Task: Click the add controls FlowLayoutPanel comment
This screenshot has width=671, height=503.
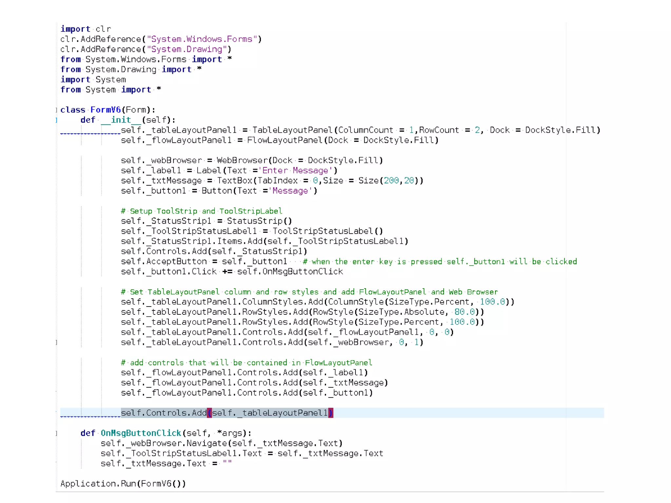Action: [246, 363]
